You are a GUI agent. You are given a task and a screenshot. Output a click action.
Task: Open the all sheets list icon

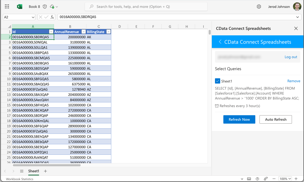[x=22, y=171]
